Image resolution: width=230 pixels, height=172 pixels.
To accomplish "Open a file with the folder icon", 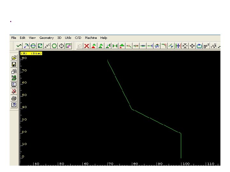I will coord(14,58).
